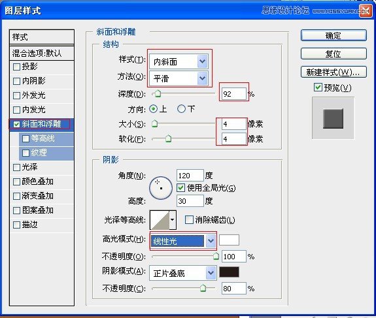Close the 图层样式 dialog

coord(365,11)
